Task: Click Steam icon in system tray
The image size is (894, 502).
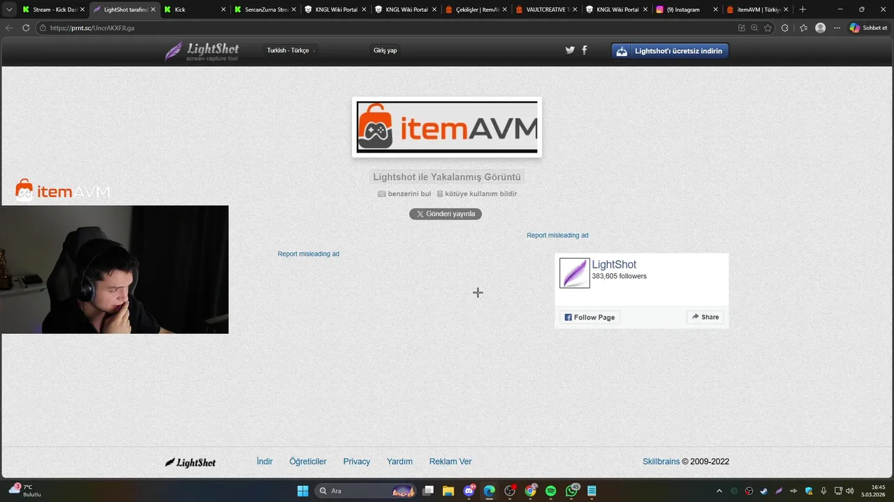Action: tap(764, 491)
